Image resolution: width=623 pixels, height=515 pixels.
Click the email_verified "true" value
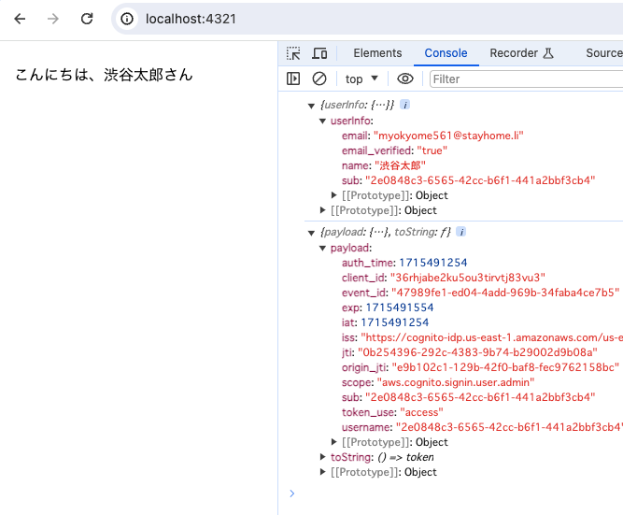coord(432,150)
